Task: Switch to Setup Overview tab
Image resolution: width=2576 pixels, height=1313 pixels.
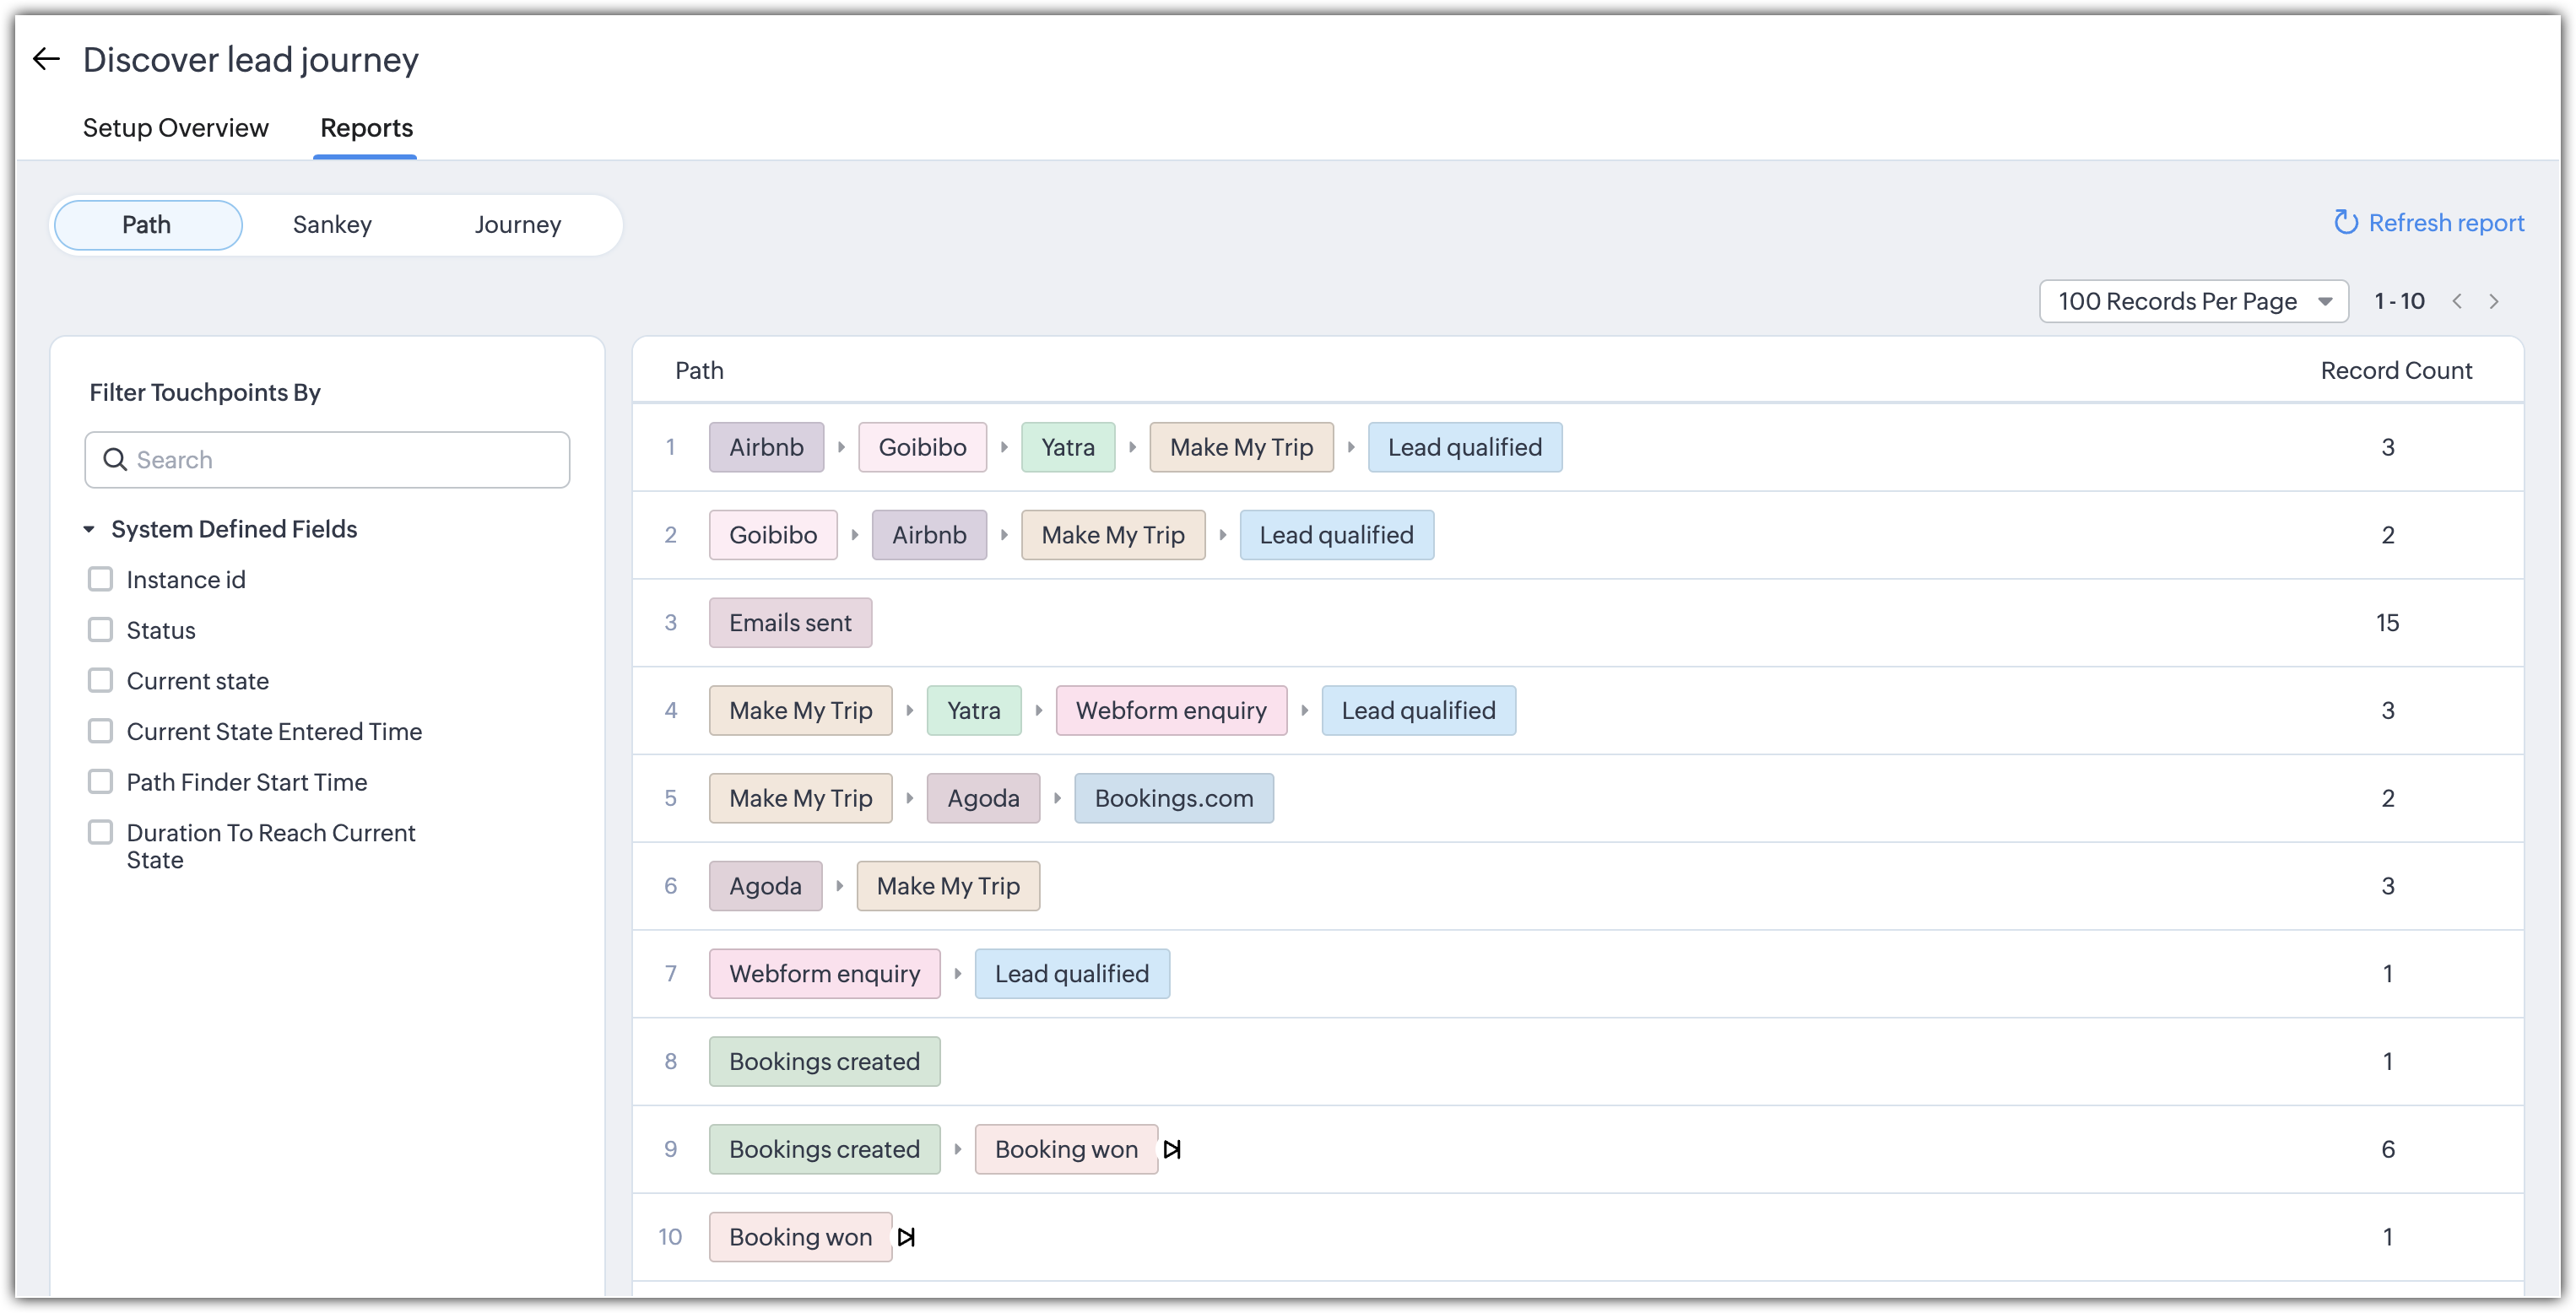Action: tap(175, 128)
